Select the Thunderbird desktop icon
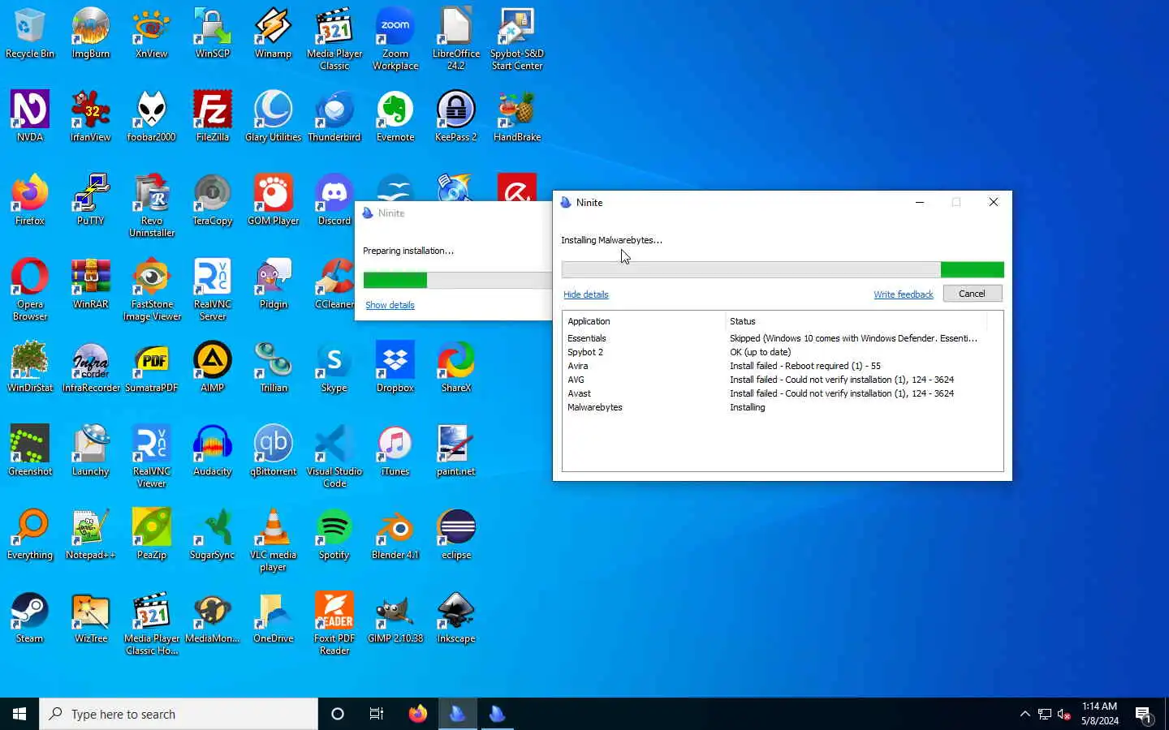This screenshot has height=730, width=1169. coord(334,117)
